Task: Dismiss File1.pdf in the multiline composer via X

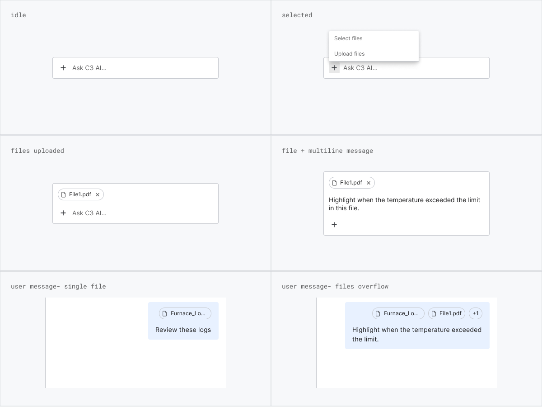Action: [369, 183]
